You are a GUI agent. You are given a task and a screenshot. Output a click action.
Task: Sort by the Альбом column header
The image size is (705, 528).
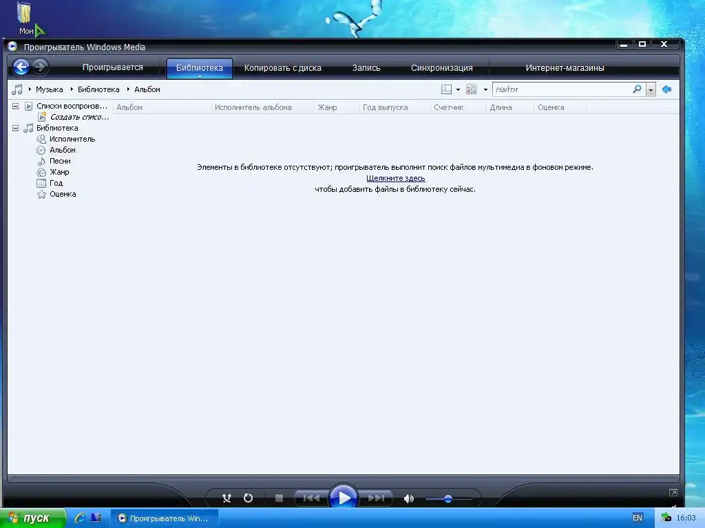[162, 107]
